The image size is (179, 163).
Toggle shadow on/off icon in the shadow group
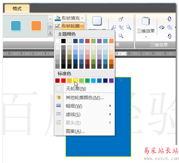pyautogui.click(x=121, y=27)
